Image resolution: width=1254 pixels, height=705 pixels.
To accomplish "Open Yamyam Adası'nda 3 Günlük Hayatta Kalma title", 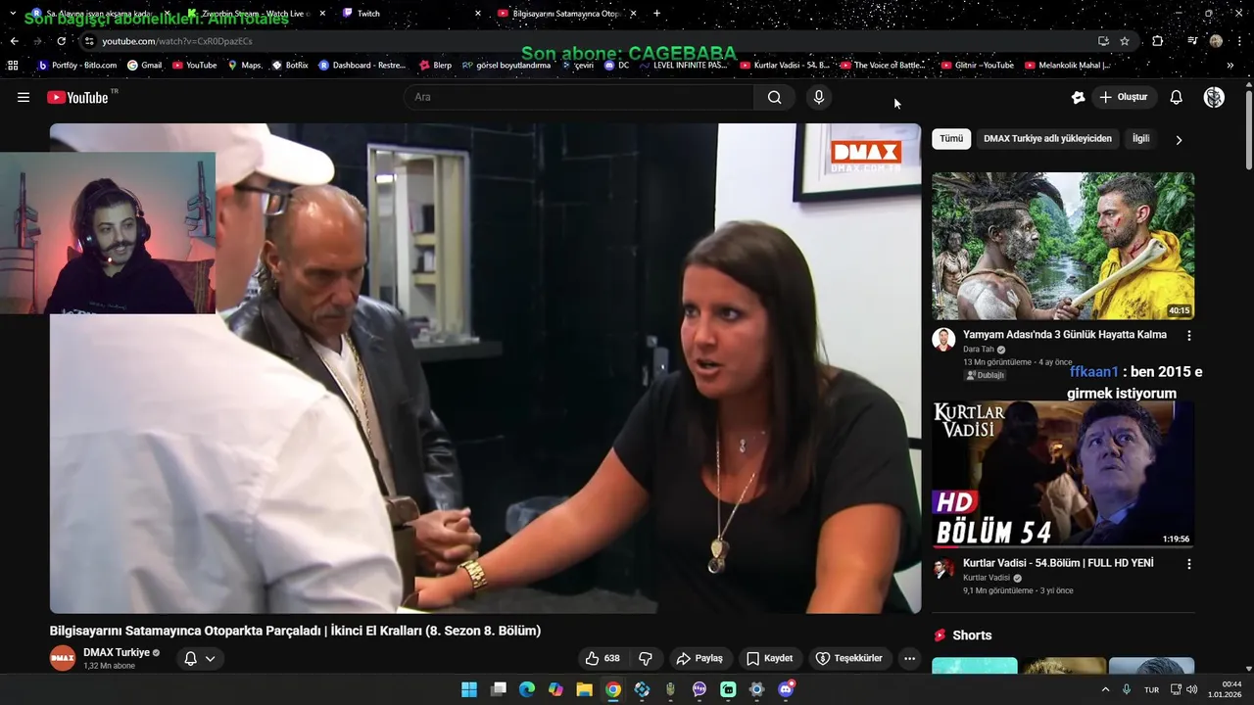I will 1065,335.
